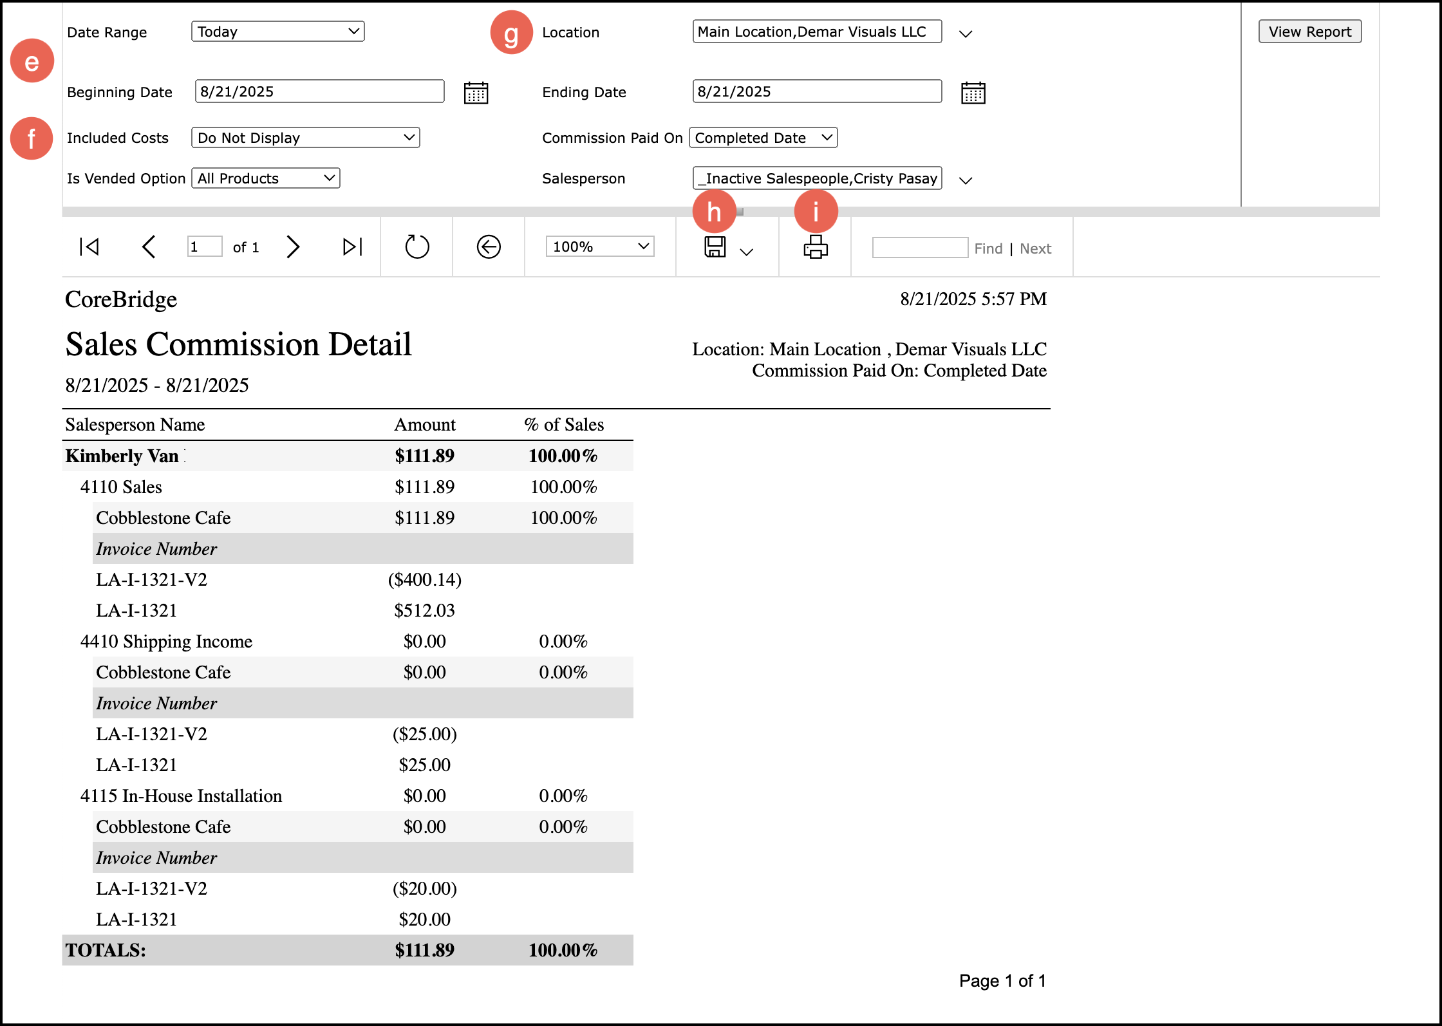Go to first page of report
The width and height of the screenshot is (1442, 1026).
pos(89,247)
